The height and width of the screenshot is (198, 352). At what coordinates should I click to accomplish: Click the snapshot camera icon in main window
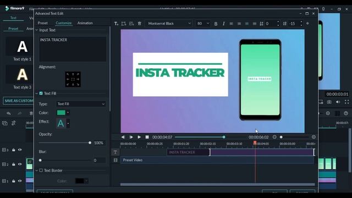coord(329,102)
